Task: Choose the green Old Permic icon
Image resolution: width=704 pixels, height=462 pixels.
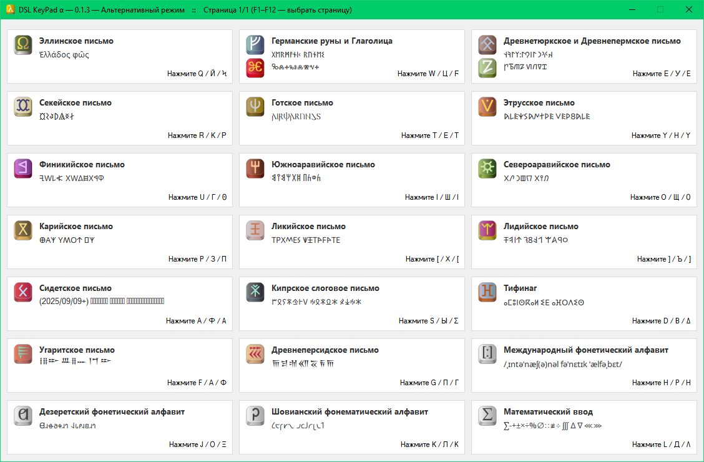Action: coord(487,68)
